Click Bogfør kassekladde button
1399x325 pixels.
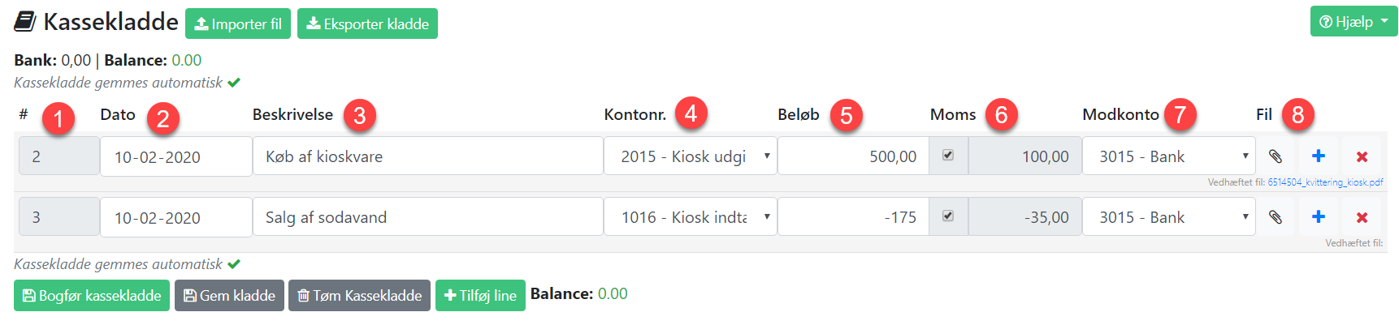pos(92,296)
